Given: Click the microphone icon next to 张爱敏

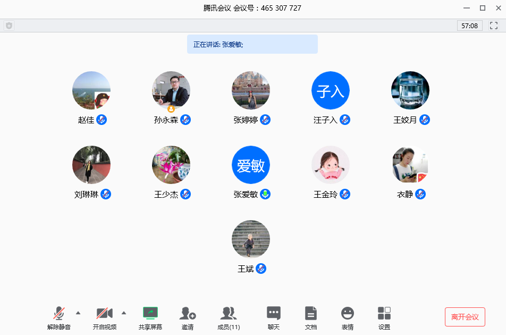Looking at the screenshot, I should point(265,194).
